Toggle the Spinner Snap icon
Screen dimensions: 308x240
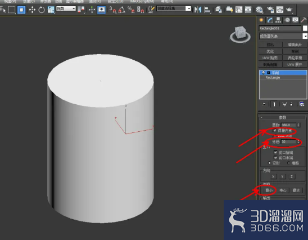point(141,10)
